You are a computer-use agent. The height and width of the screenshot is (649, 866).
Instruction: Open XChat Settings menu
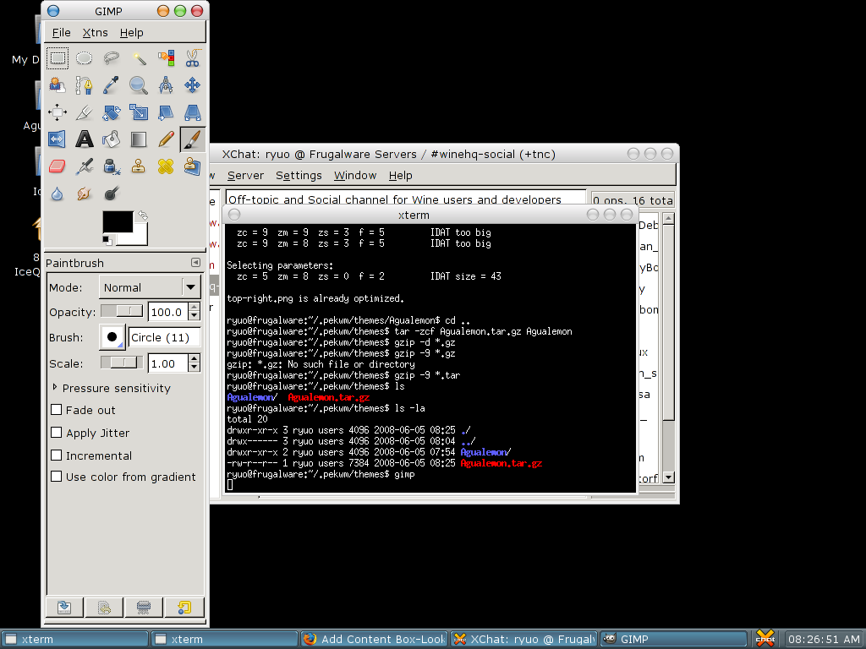click(299, 176)
